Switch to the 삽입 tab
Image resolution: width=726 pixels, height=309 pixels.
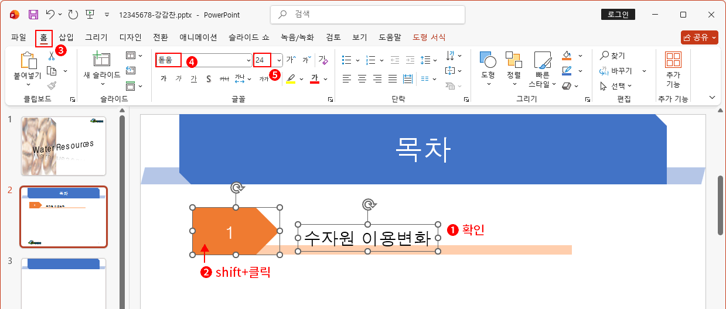(66, 37)
